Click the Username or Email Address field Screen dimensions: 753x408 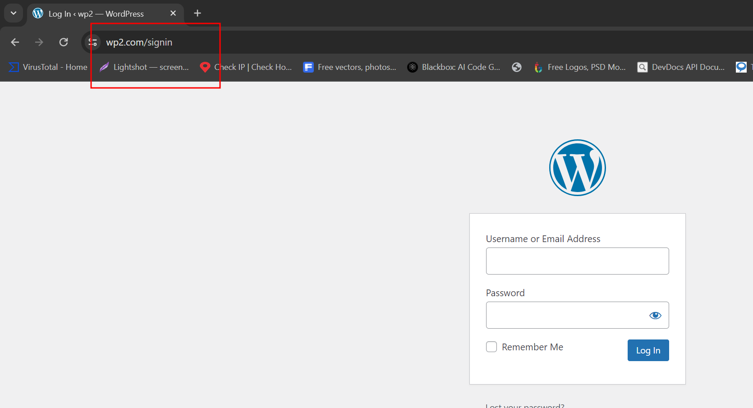pos(577,261)
